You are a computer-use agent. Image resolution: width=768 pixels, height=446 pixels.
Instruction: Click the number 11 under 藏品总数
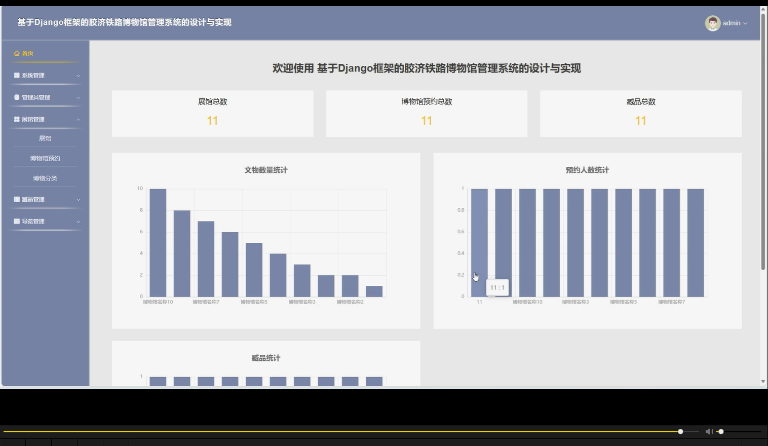[641, 121]
